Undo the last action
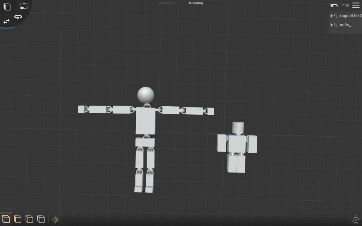The image size is (362, 226). click(334, 5)
